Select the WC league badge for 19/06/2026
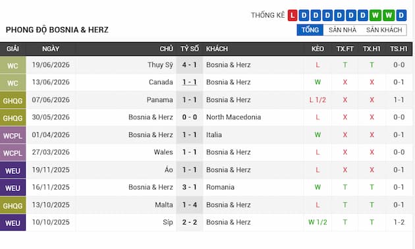The width and height of the screenshot is (415, 249). (13, 65)
